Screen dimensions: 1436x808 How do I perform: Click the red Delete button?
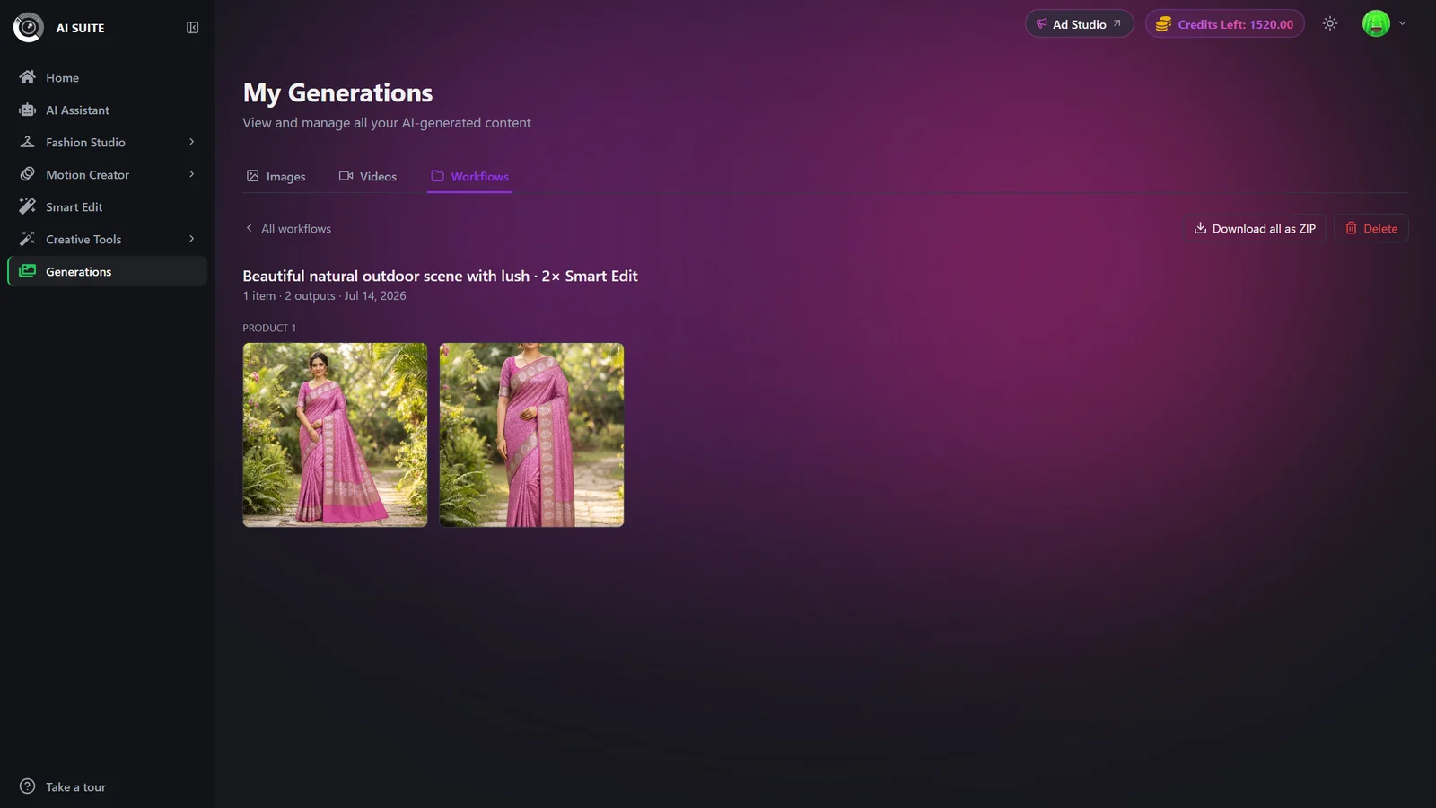pos(1370,229)
